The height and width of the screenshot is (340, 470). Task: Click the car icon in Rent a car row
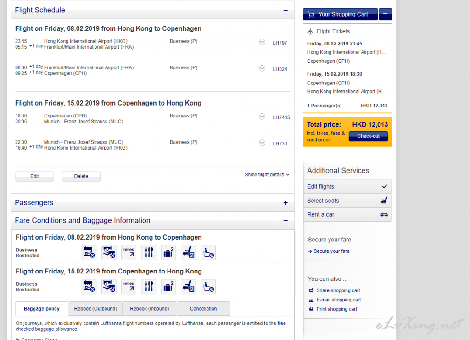pyautogui.click(x=384, y=214)
